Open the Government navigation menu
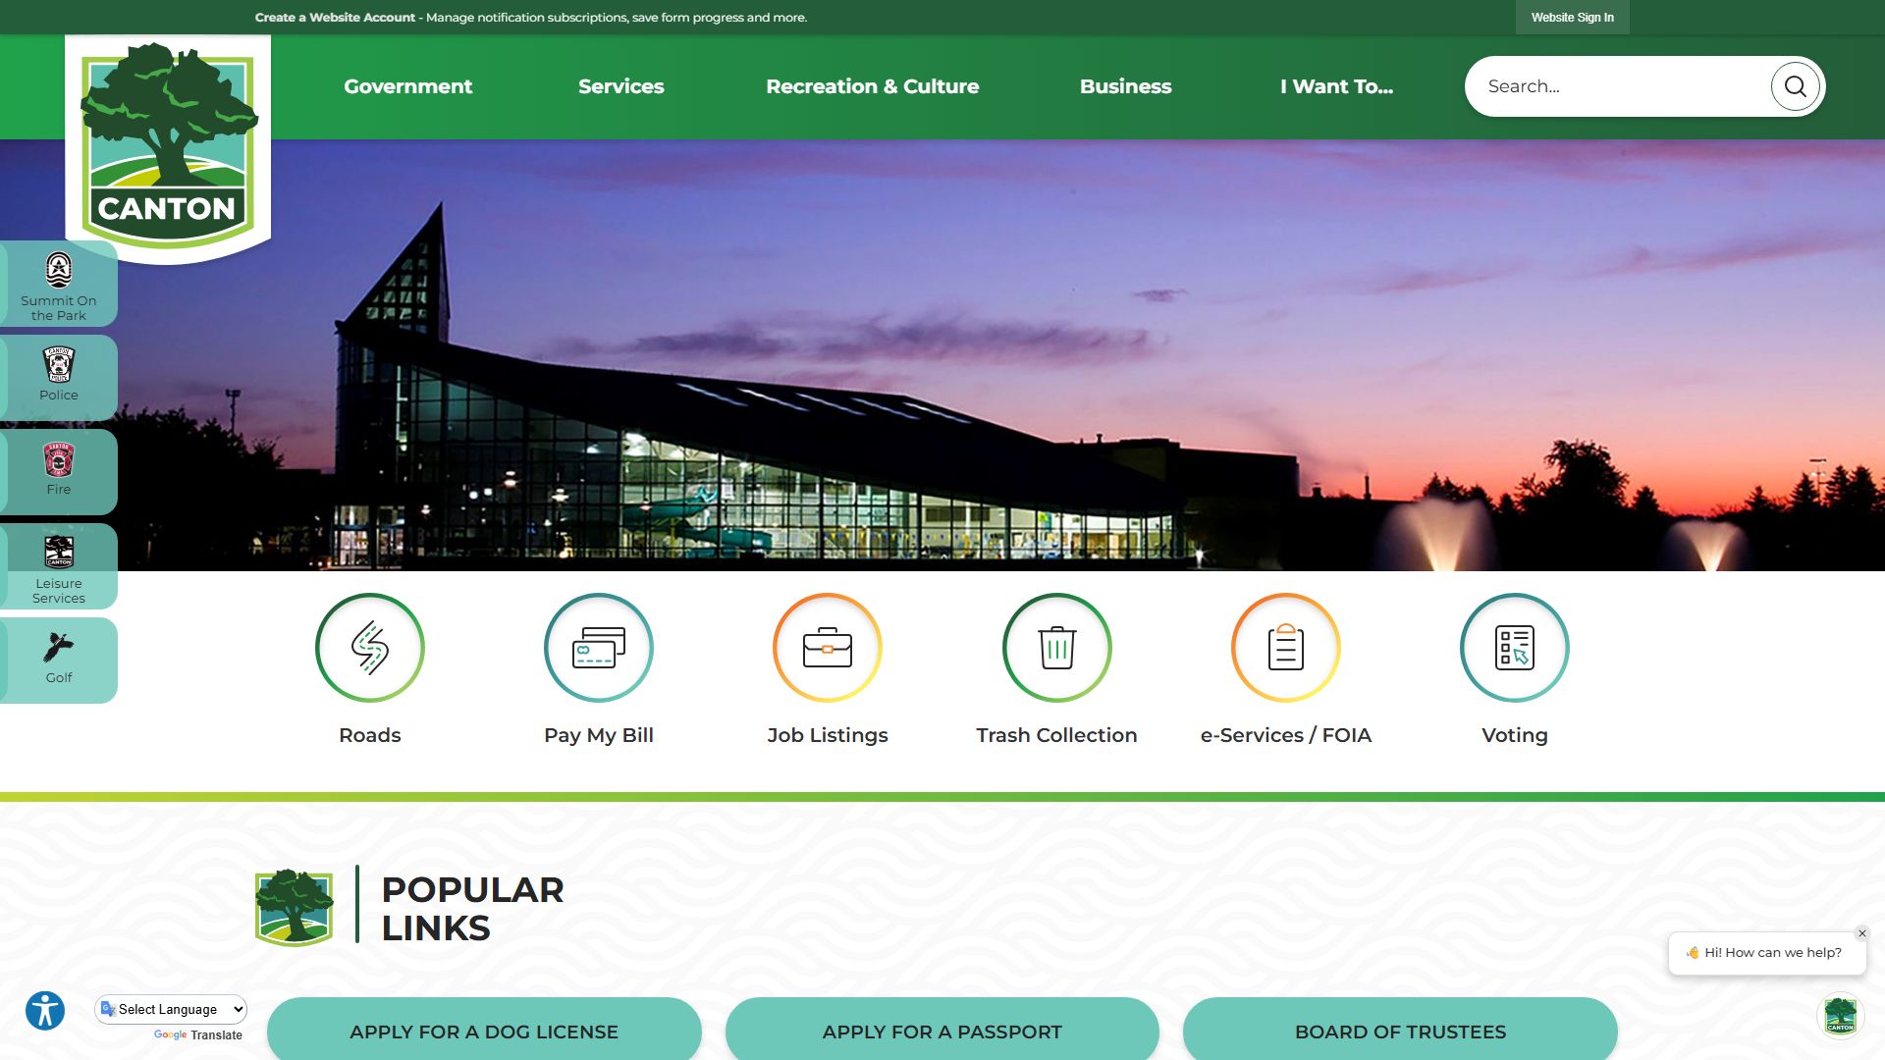1885x1060 pixels. pyautogui.click(x=407, y=86)
